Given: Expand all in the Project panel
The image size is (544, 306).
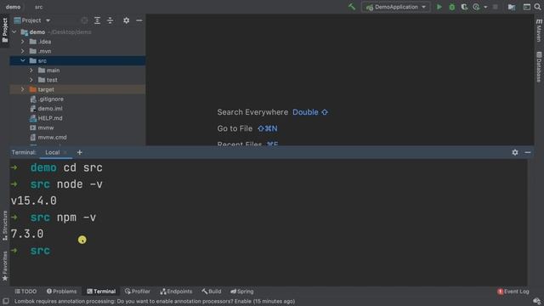Looking at the screenshot, I should (97, 20).
